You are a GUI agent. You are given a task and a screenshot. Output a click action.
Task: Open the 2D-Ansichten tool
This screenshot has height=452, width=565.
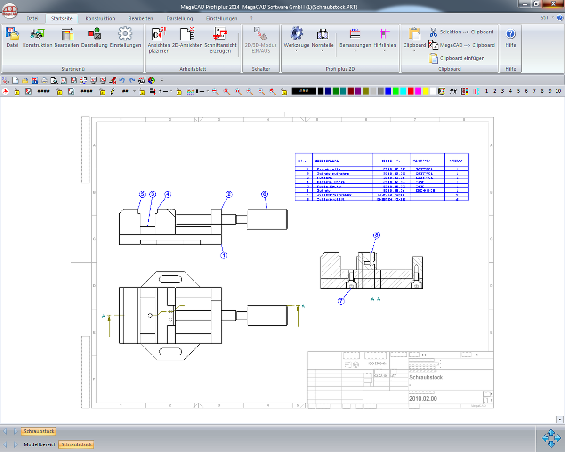coord(187,34)
